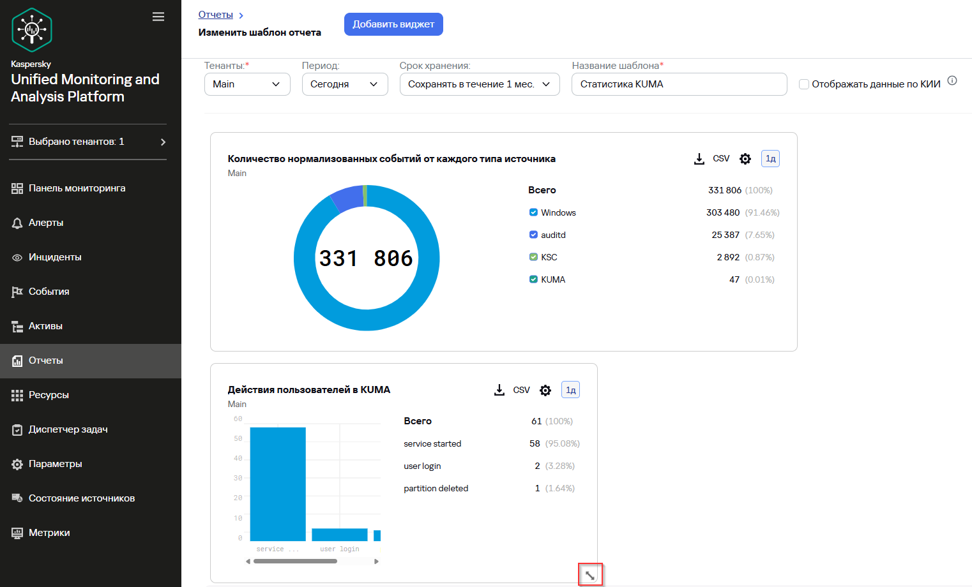Click the KSC legend label

pyautogui.click(x=549, y=257)
